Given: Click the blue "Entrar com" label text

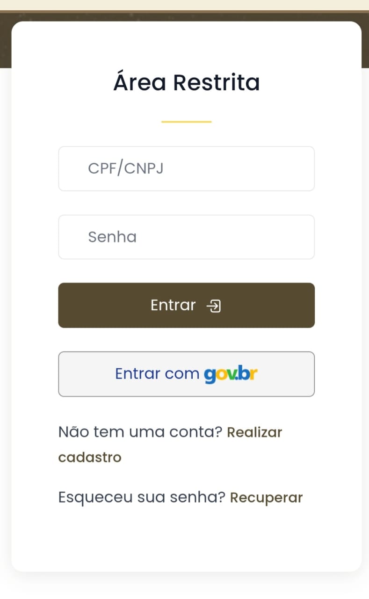Looking at the screenshot, I should tap(157, 374).
